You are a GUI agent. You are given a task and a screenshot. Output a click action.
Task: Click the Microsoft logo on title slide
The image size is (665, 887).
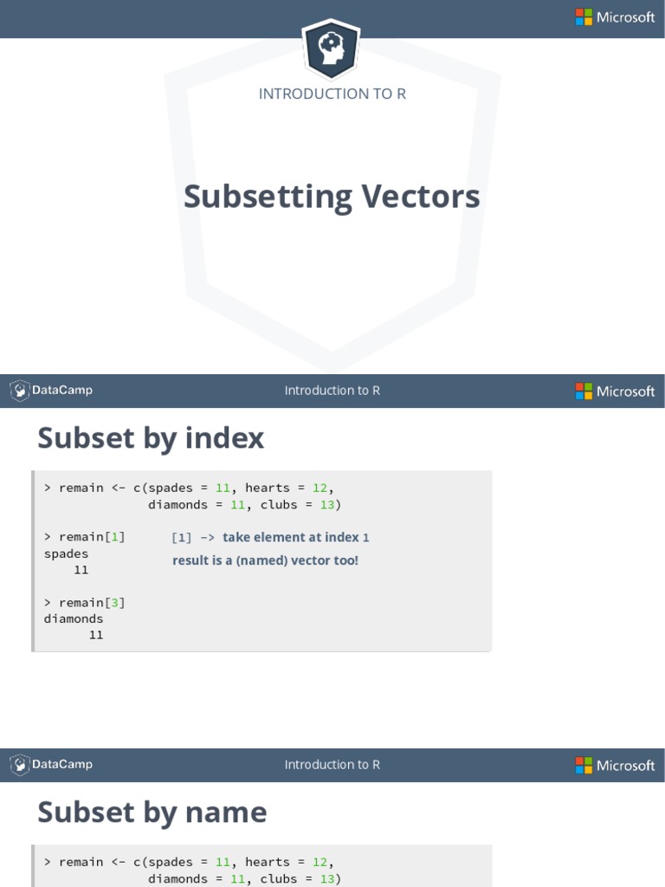tap(615, 17)
